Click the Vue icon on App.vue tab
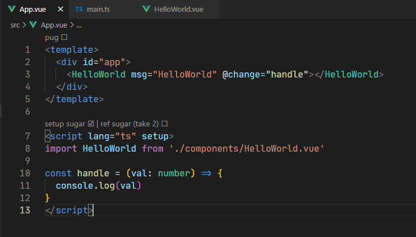The image size is (416, 237). [12, 10]
